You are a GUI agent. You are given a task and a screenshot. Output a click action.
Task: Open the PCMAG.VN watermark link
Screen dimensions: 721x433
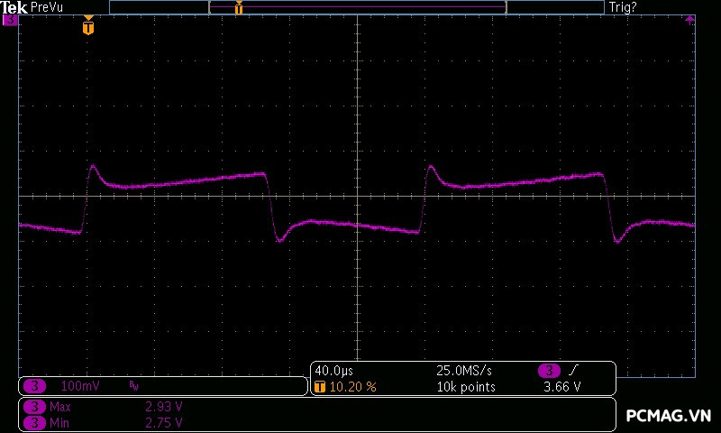pyautogui.click(x=669, y=415)
